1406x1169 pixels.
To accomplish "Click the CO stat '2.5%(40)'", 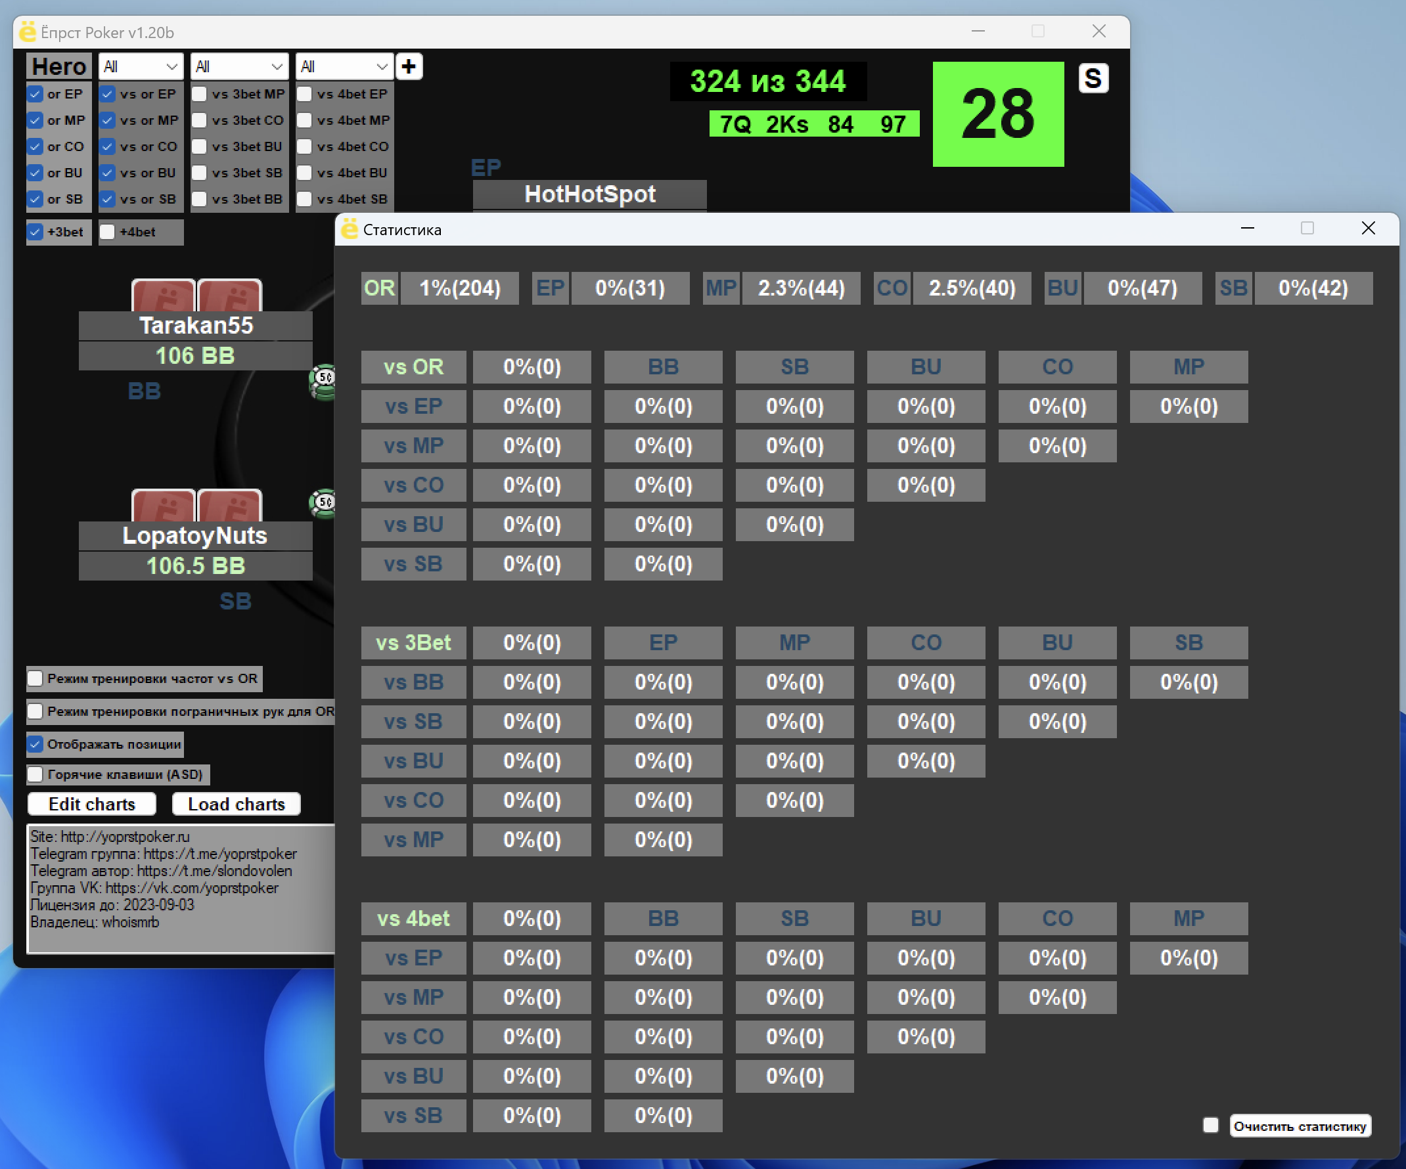I will [x=972, y=288].
